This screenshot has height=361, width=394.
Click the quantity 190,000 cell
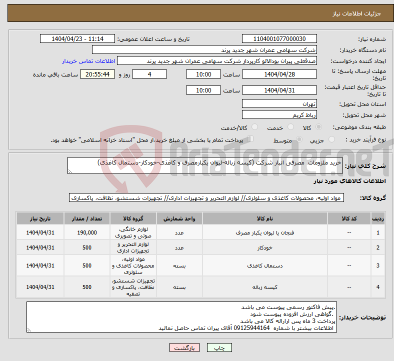click(x=87, y=232)
